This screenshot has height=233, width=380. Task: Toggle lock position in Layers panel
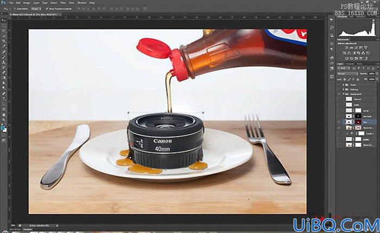click(353, 79)
